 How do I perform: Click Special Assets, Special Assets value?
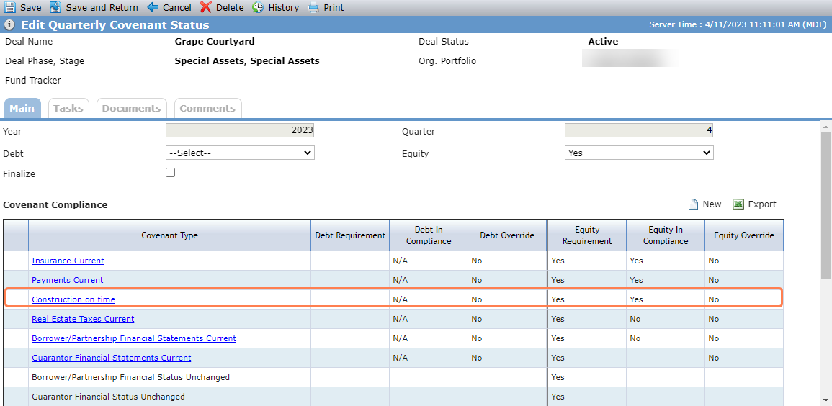(247, 61)
